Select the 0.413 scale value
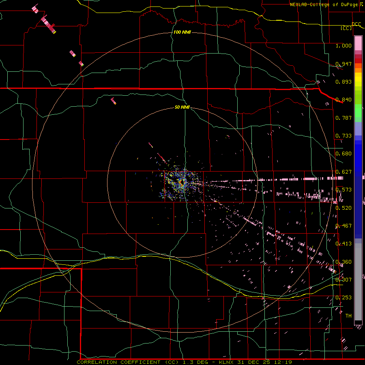This screenshot has height=365, width=365. tap(344, 244)
